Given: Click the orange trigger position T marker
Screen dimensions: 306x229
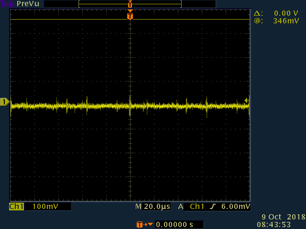Looking at the screenshot, I should [x=130, y=16].
